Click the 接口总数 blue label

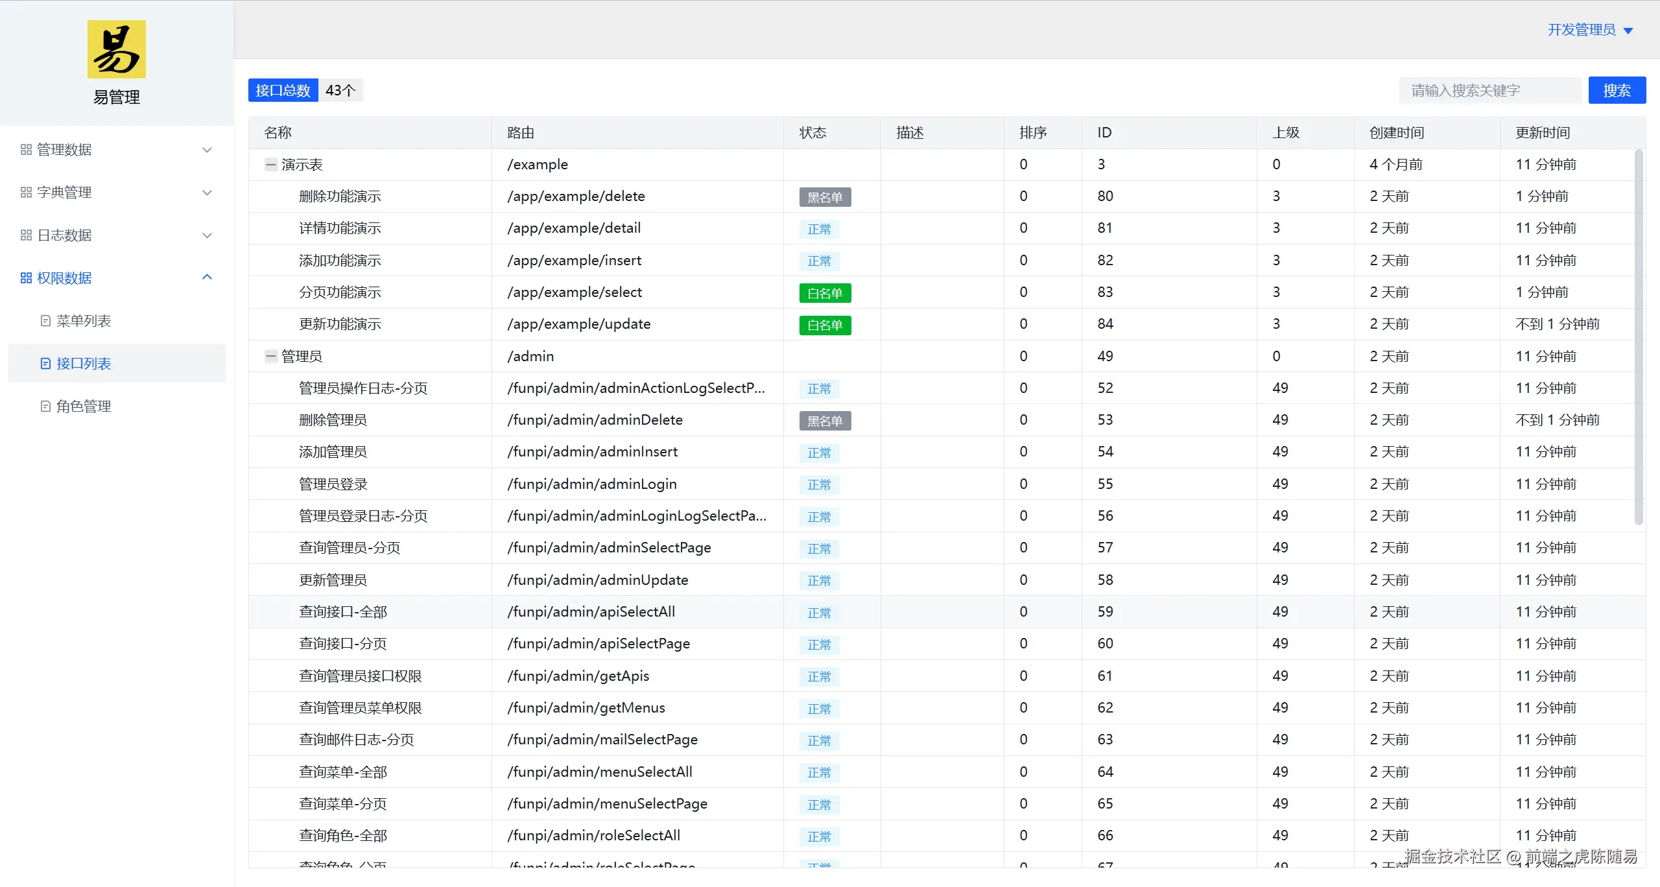(283, 90)
